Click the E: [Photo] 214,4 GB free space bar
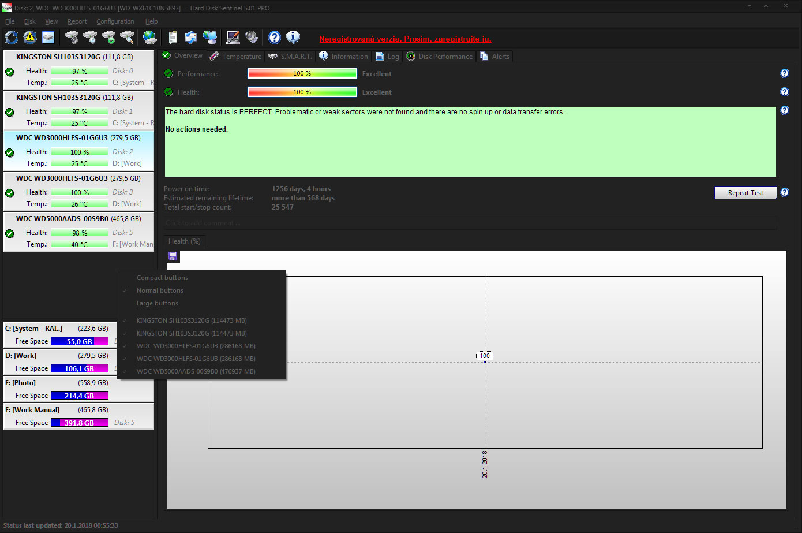802x533 pixels. click(x=80, y=396)
